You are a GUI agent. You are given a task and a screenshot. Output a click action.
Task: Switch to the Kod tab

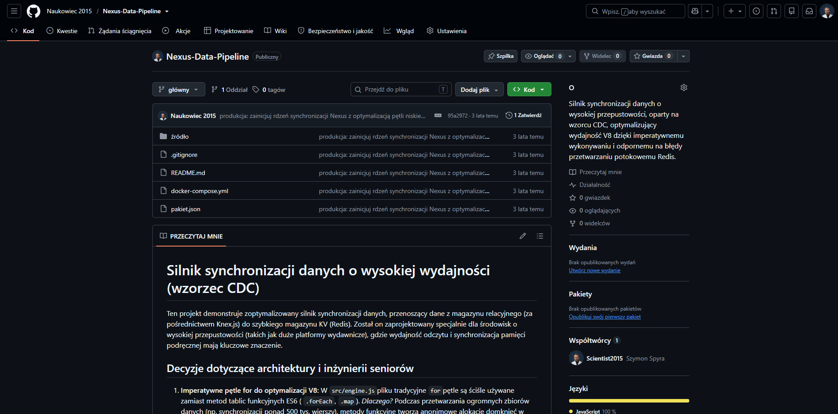click(x=23, y=31)
